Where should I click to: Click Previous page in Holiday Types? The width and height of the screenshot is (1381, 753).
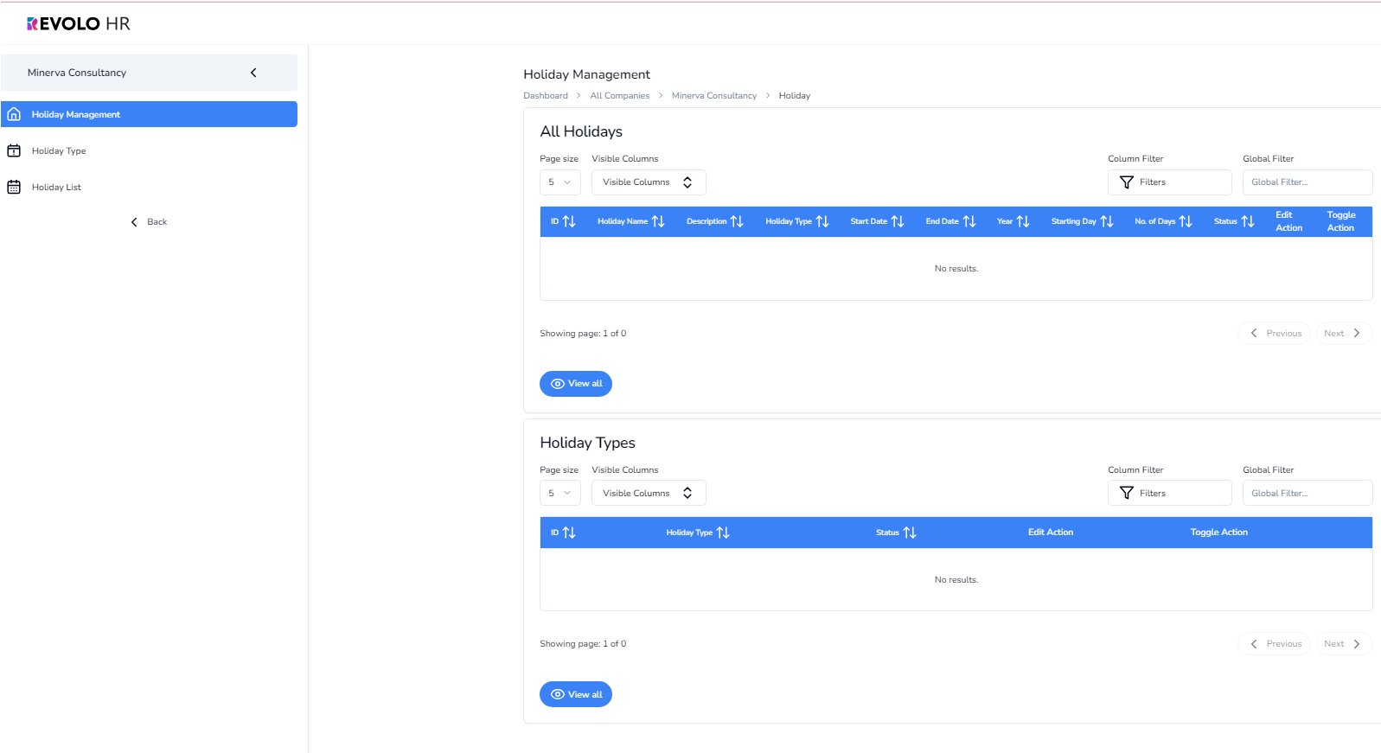(1275, 644)
